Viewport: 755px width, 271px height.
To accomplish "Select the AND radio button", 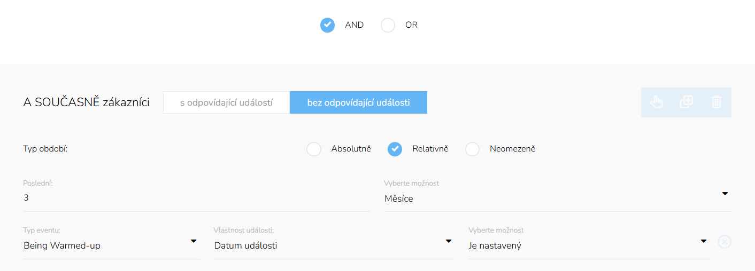I will click(x=327, y=25).
